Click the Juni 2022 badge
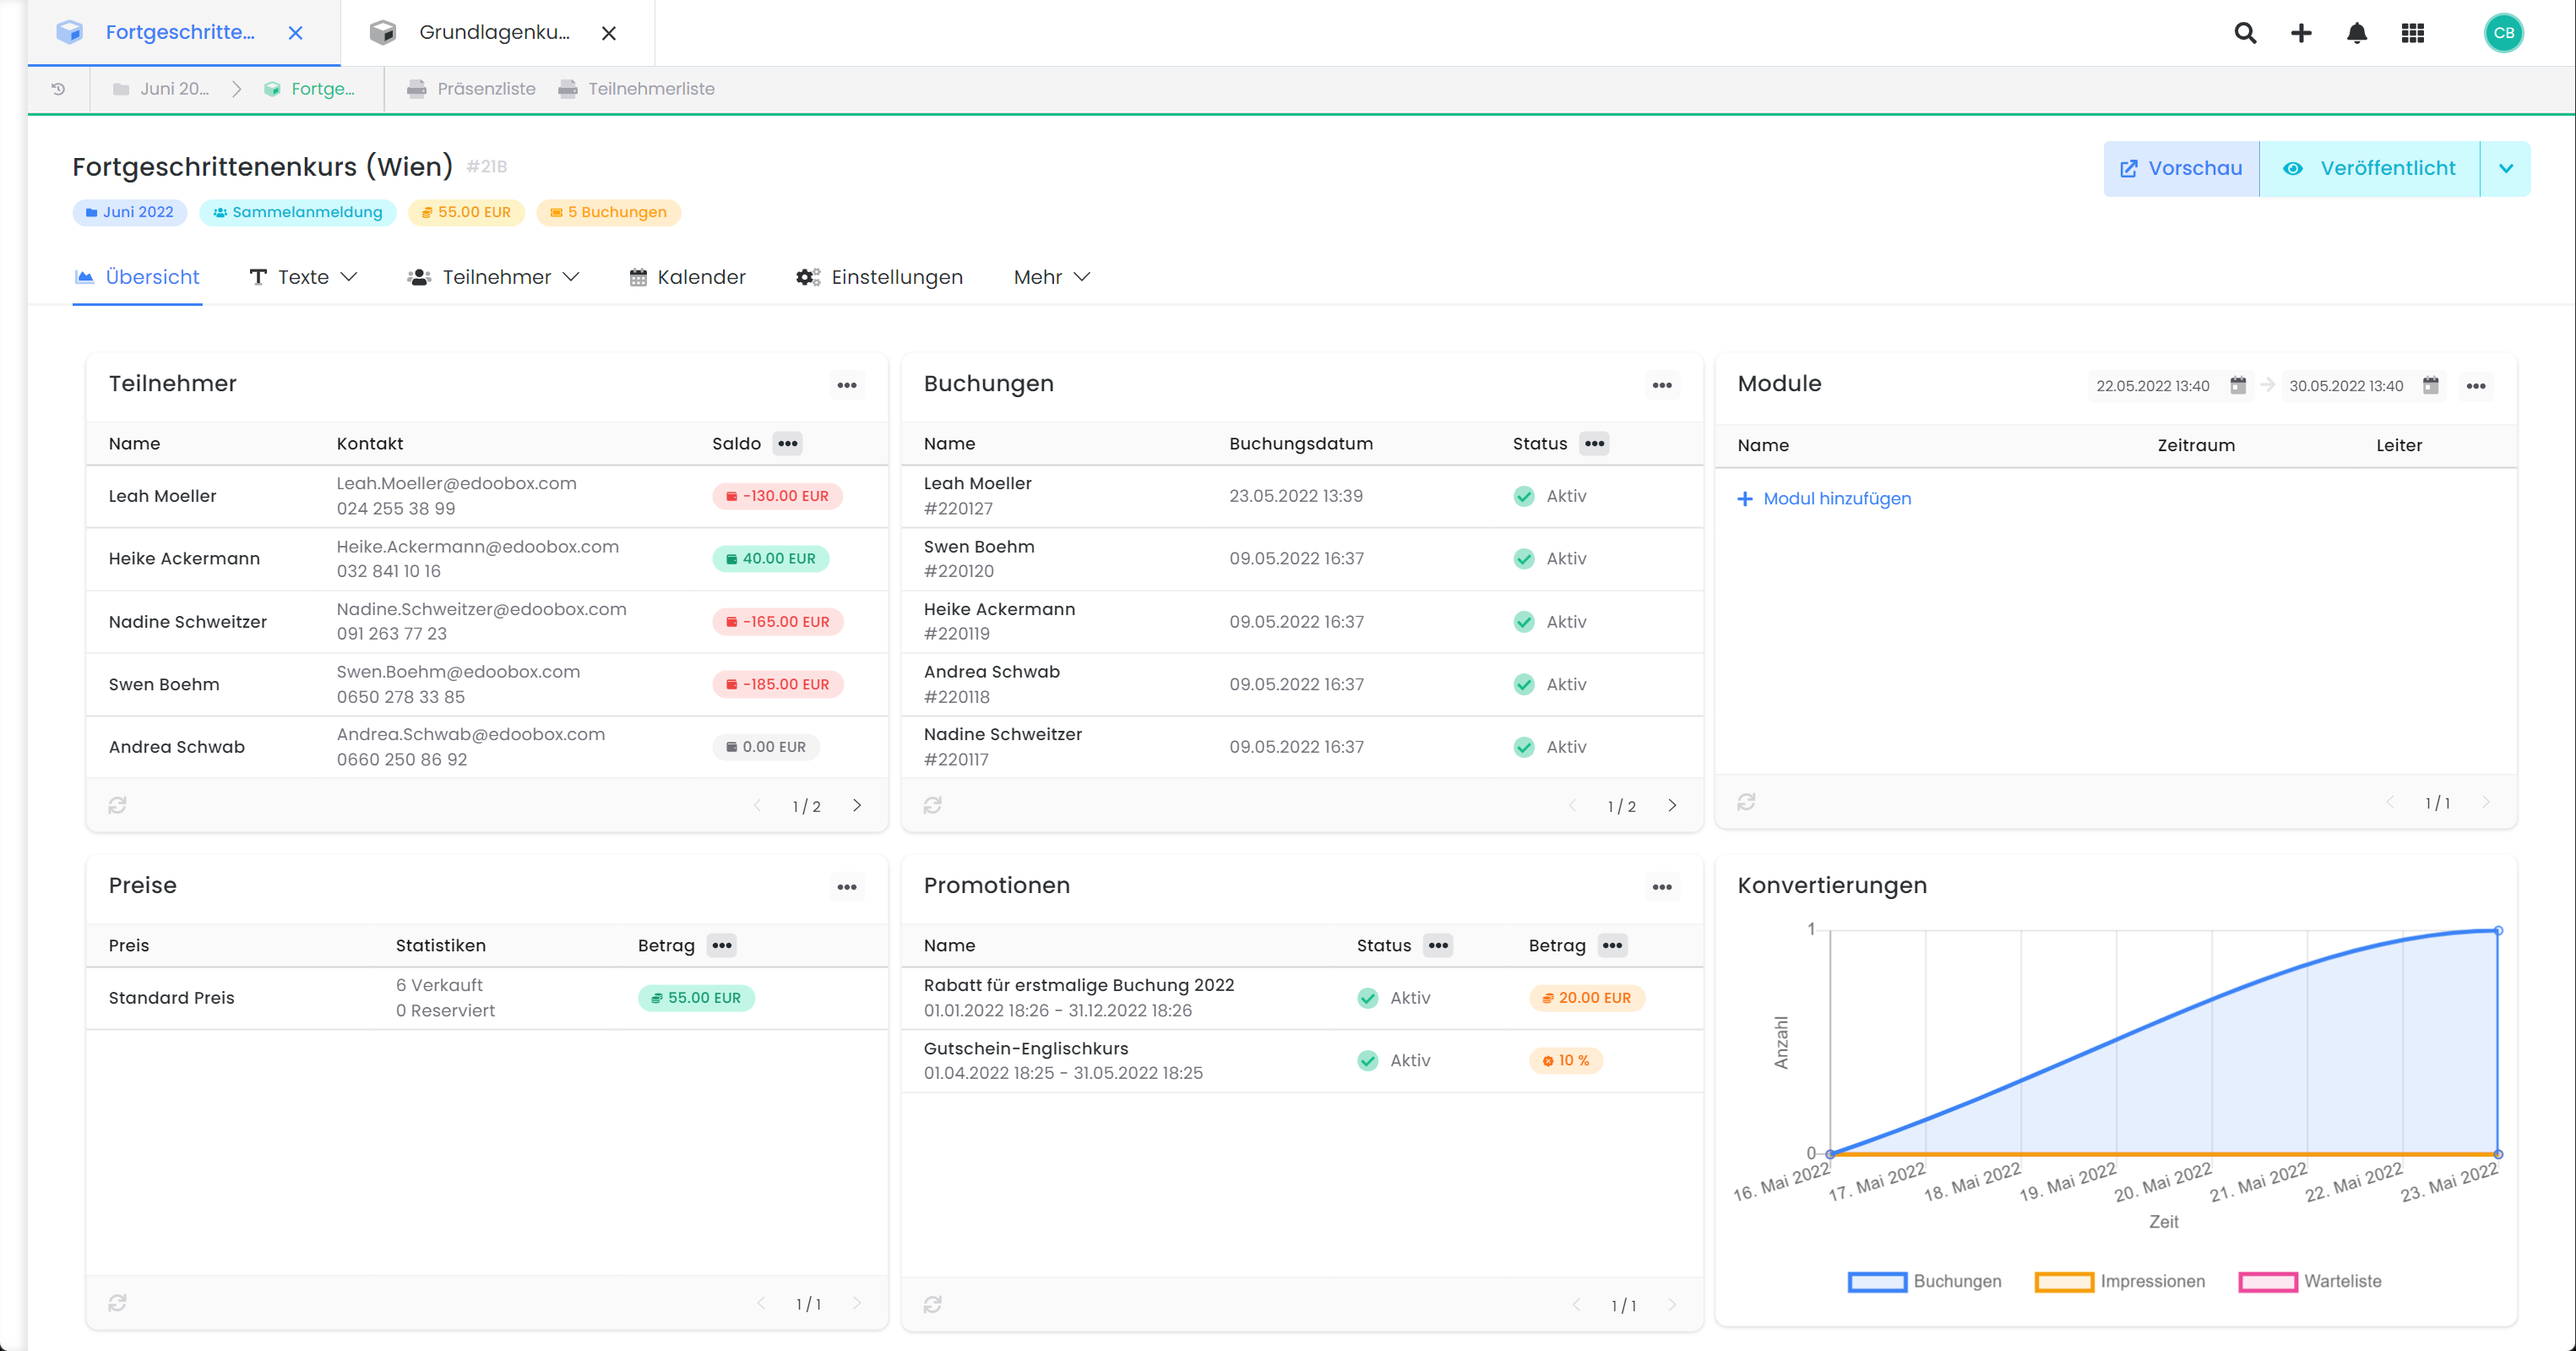 point(129,212)
